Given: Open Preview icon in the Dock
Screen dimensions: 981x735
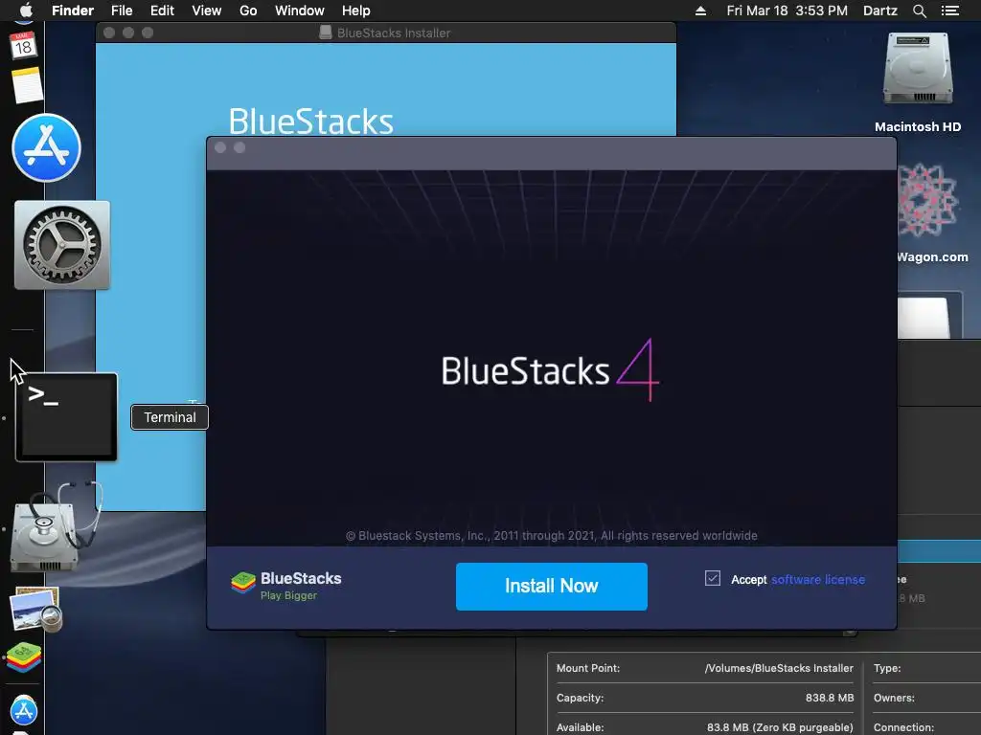Looking at the screenshot, I should click(x=35, y=609).
